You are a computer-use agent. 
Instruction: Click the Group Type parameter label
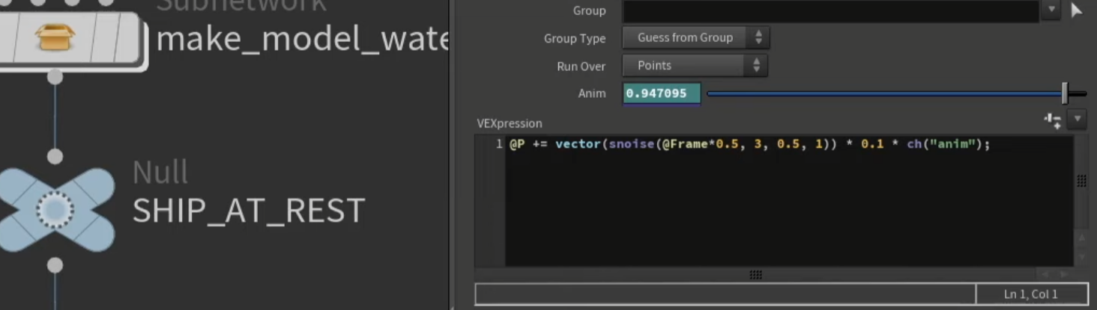(x=575, y=39)
